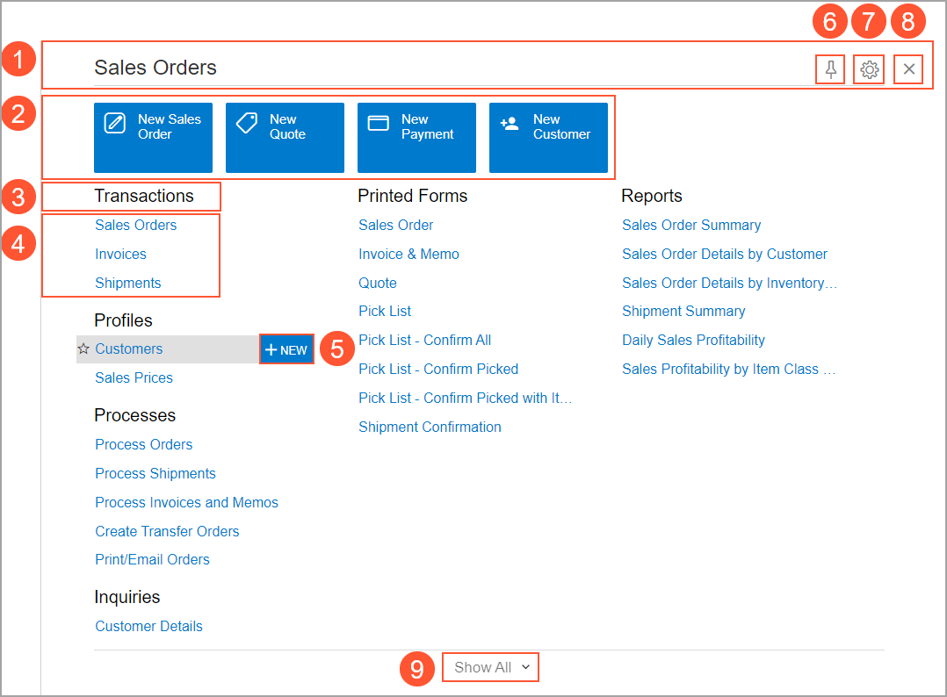The height and width of the screenshot is (697, 947).
Task: Open the New Quote tile
Action: [x=285, y=138]
